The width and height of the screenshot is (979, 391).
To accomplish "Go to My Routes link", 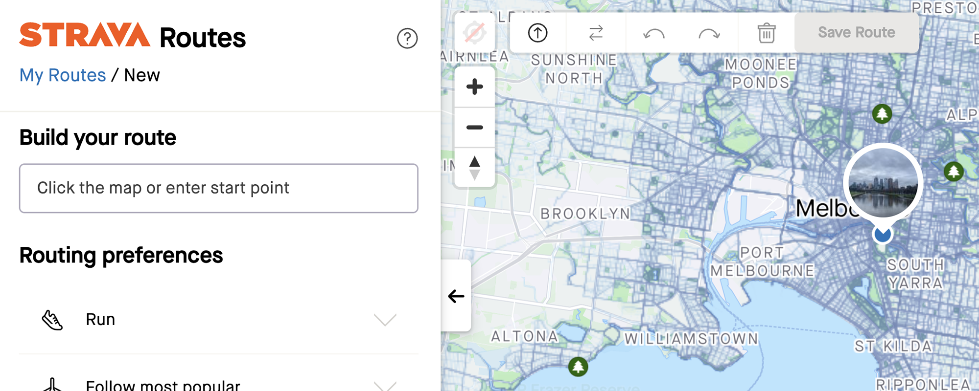I will point(63,75).
